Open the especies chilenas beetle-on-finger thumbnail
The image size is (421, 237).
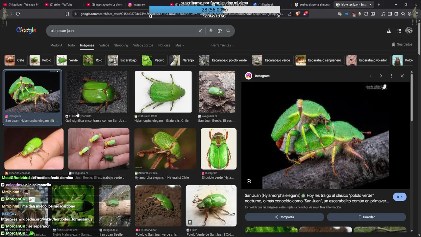point(34,149)
